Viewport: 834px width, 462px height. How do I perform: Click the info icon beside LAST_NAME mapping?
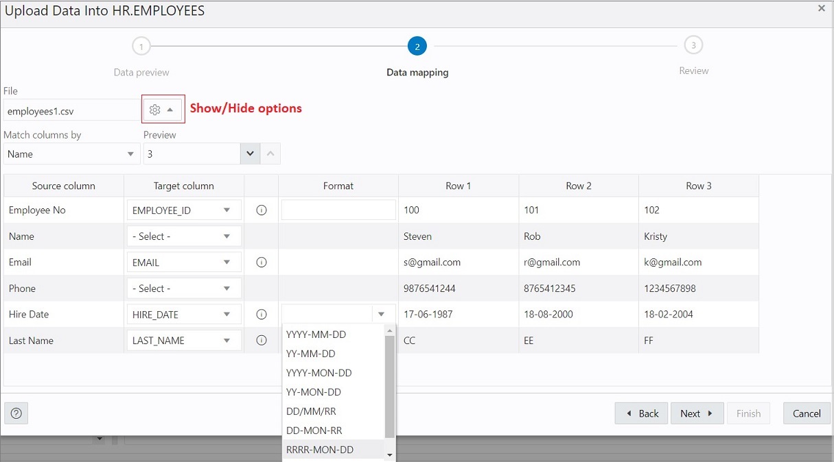click(261, 340)
